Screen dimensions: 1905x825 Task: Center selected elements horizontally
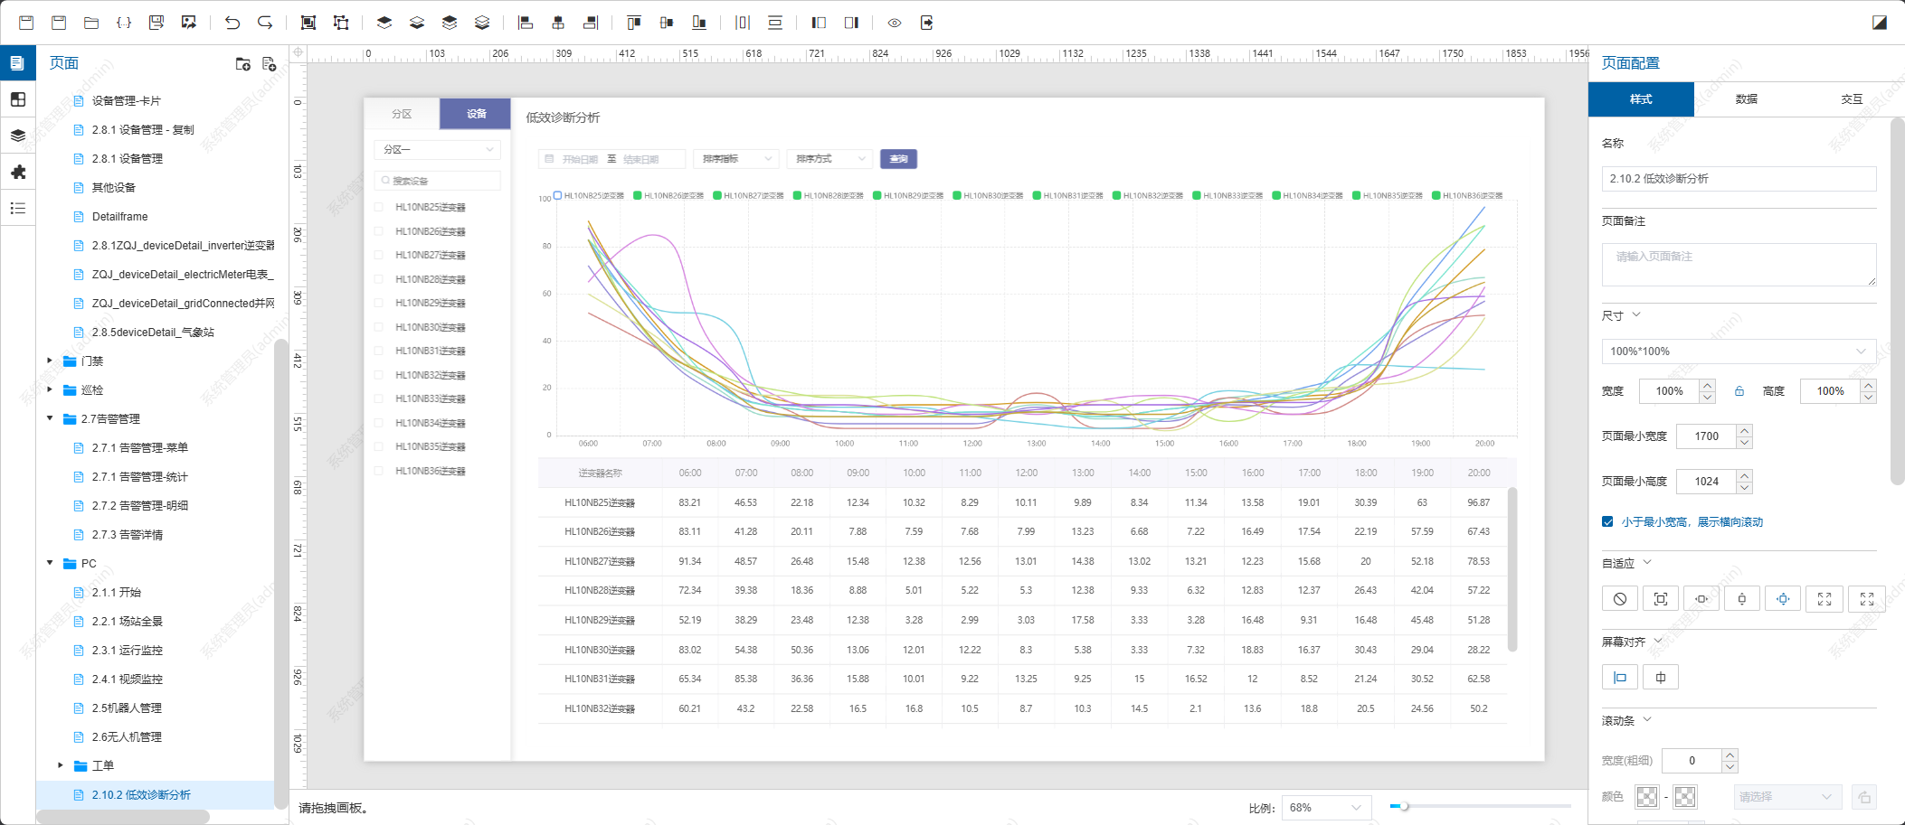(558, 23)
